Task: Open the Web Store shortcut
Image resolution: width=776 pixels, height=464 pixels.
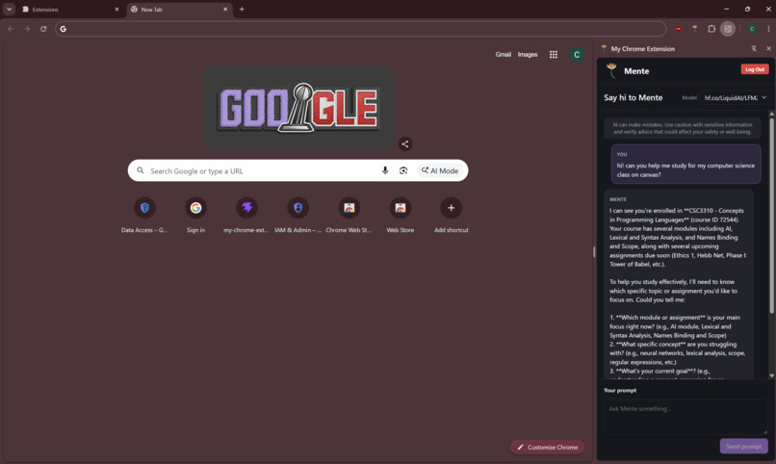Action: click(400, 216)
